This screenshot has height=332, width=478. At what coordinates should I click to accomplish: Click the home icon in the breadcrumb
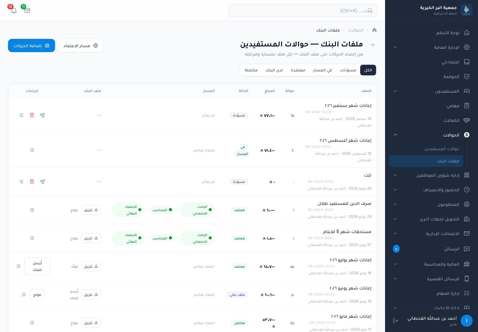374,30
